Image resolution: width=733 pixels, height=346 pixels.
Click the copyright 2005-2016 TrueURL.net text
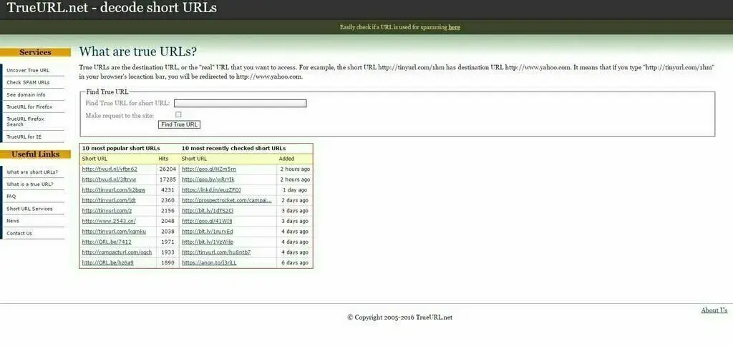399,317
